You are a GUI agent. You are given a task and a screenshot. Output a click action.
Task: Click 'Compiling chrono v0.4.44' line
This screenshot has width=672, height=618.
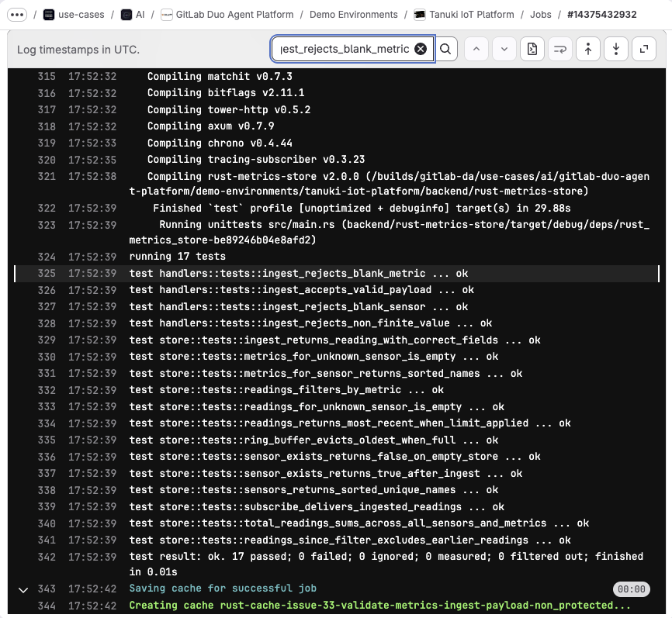(220, 143)
